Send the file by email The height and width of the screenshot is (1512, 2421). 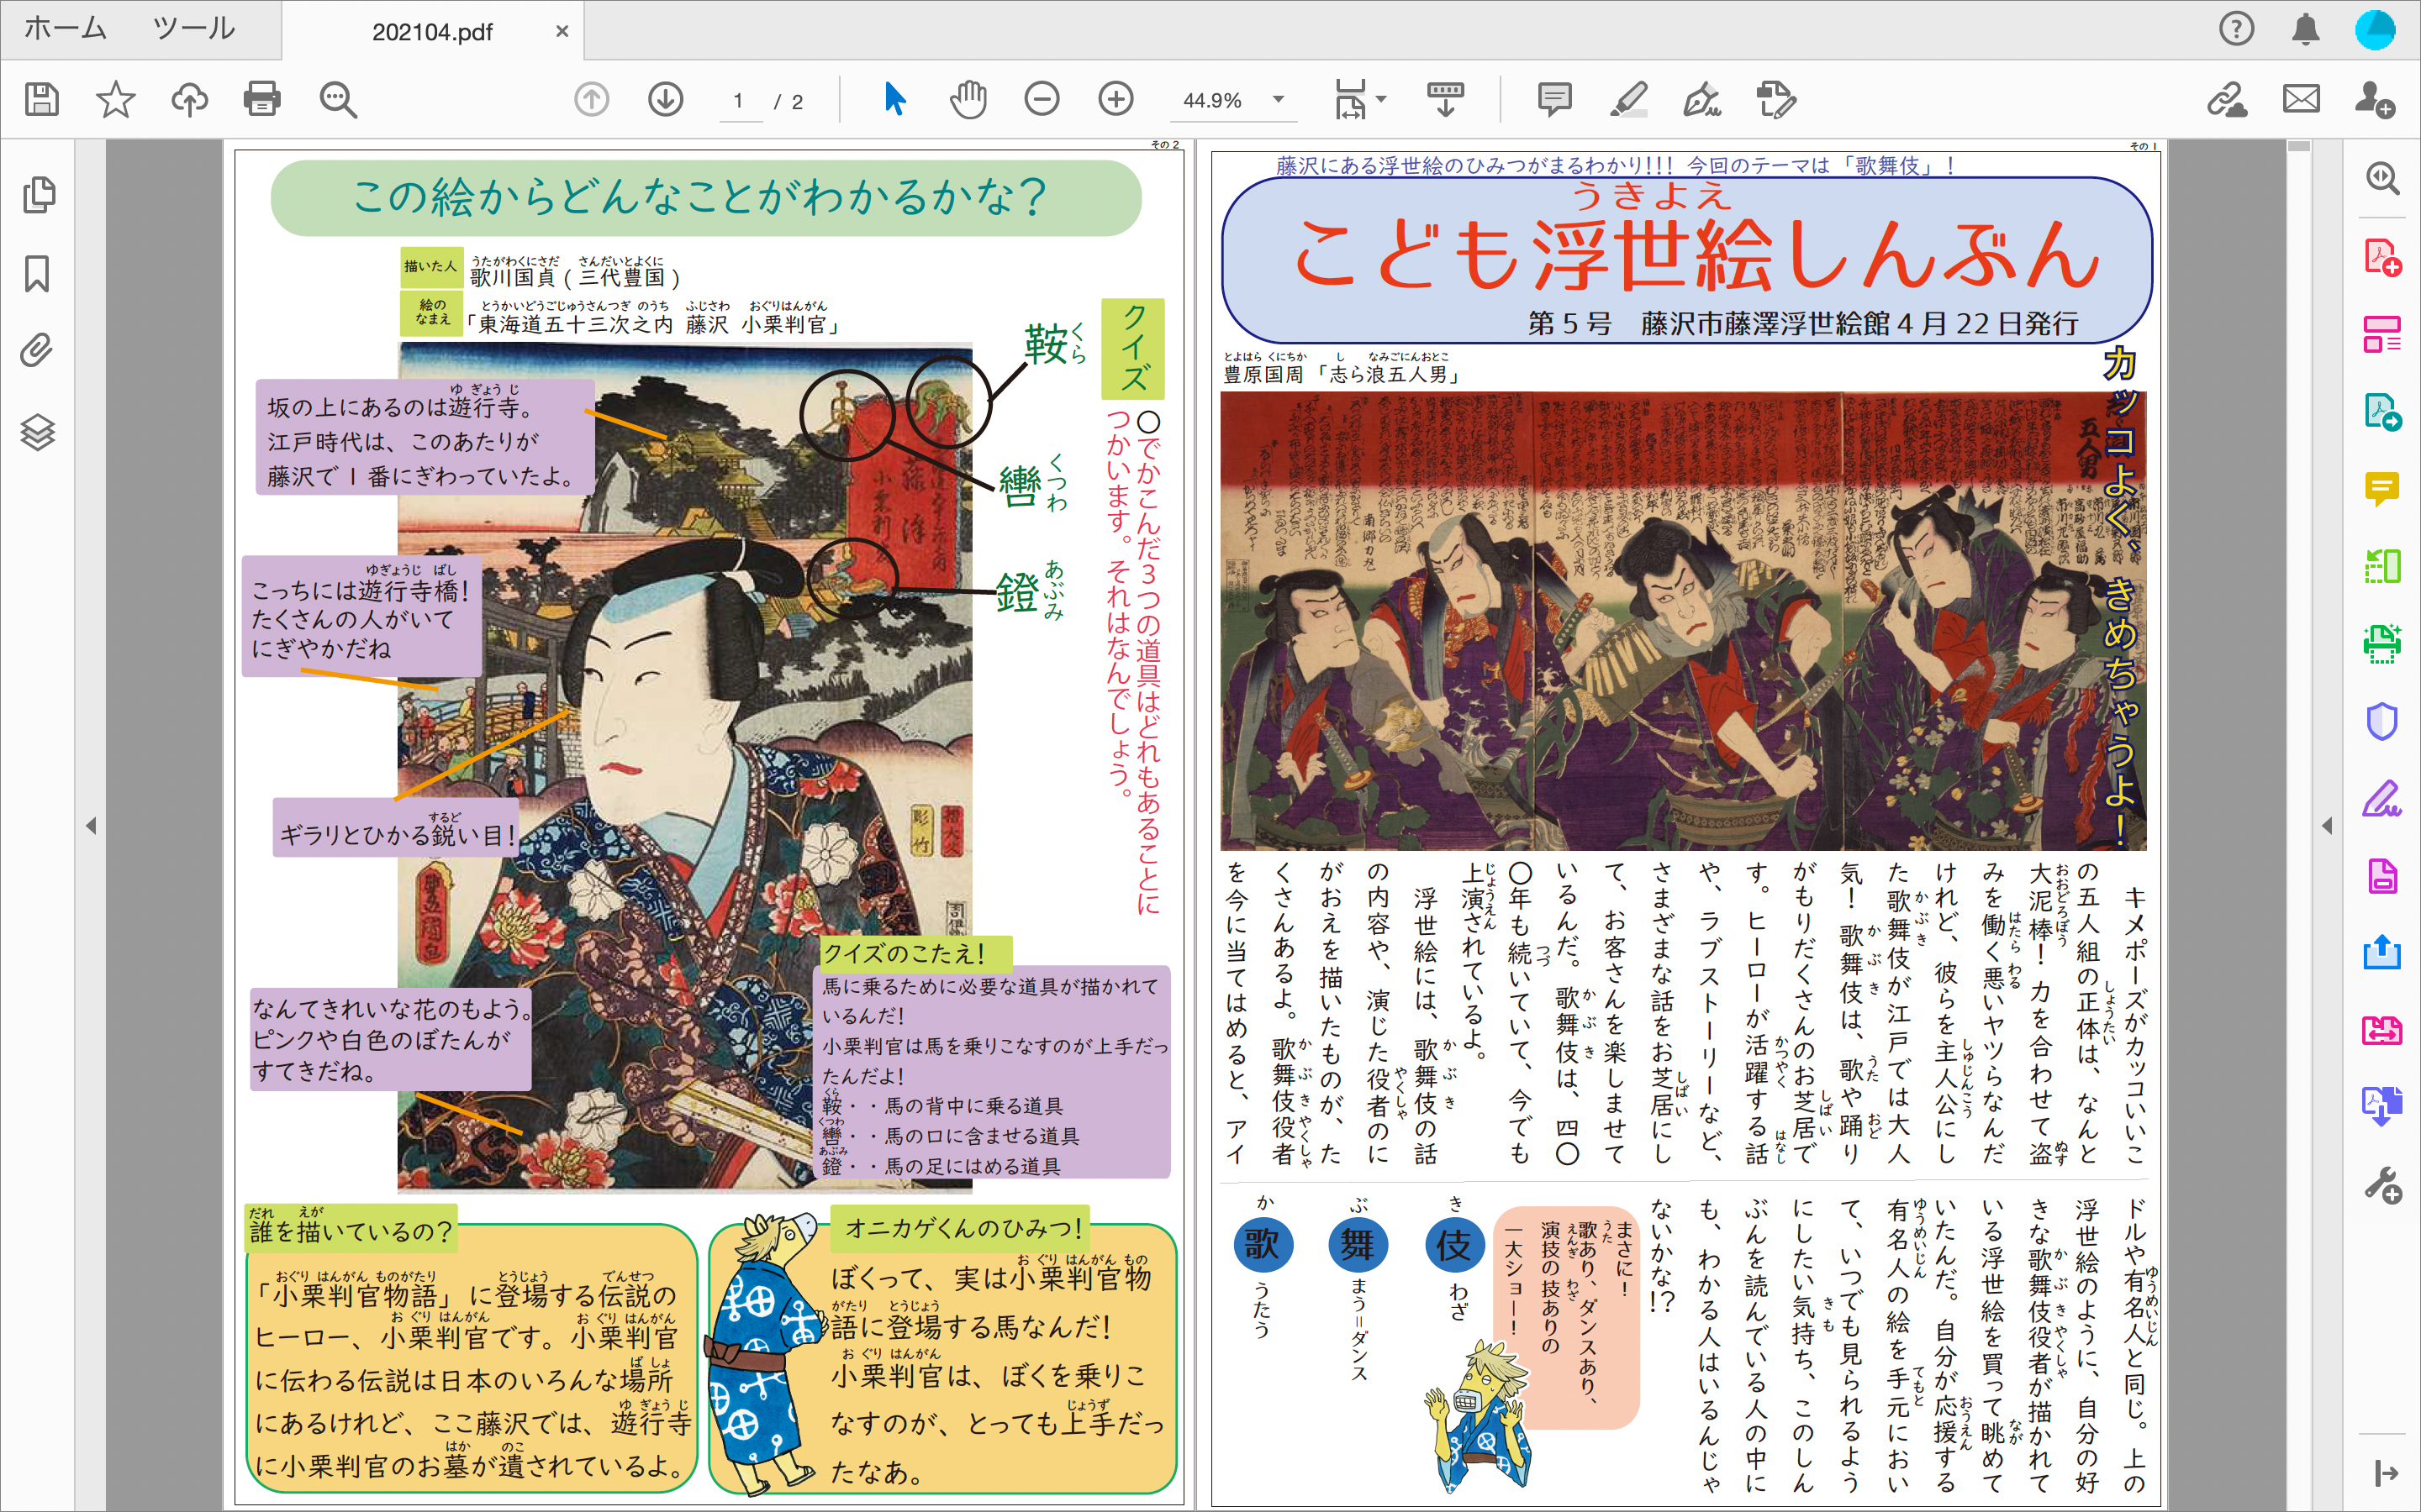coord(2301,99)
